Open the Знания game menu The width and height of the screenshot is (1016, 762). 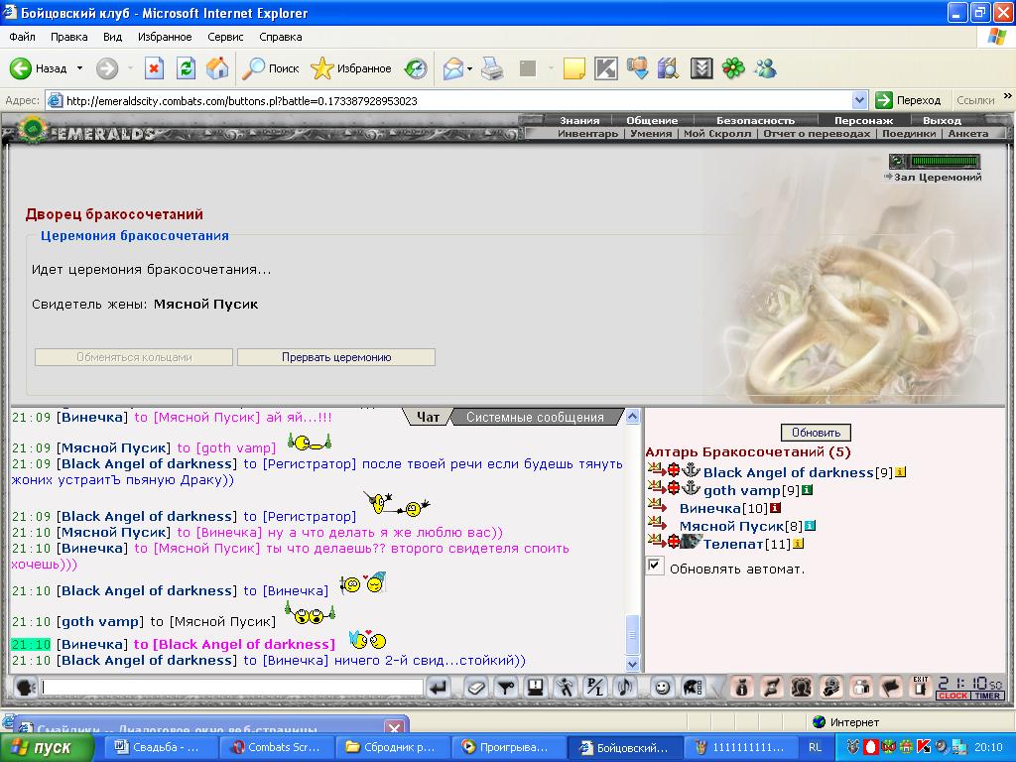(x=579, y=120)
